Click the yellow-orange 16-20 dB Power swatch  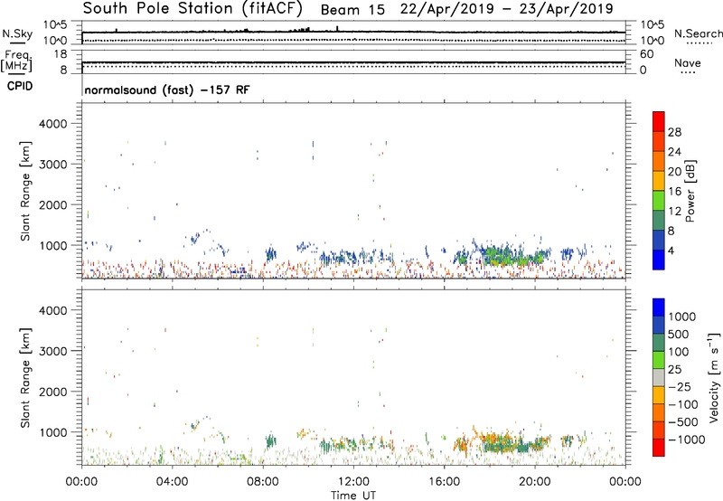click(659, 181)
